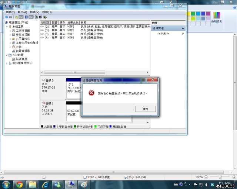Screen dimensions: 237x189
Task: Go back with the blue Back arrow
Action: click(7, 17)
